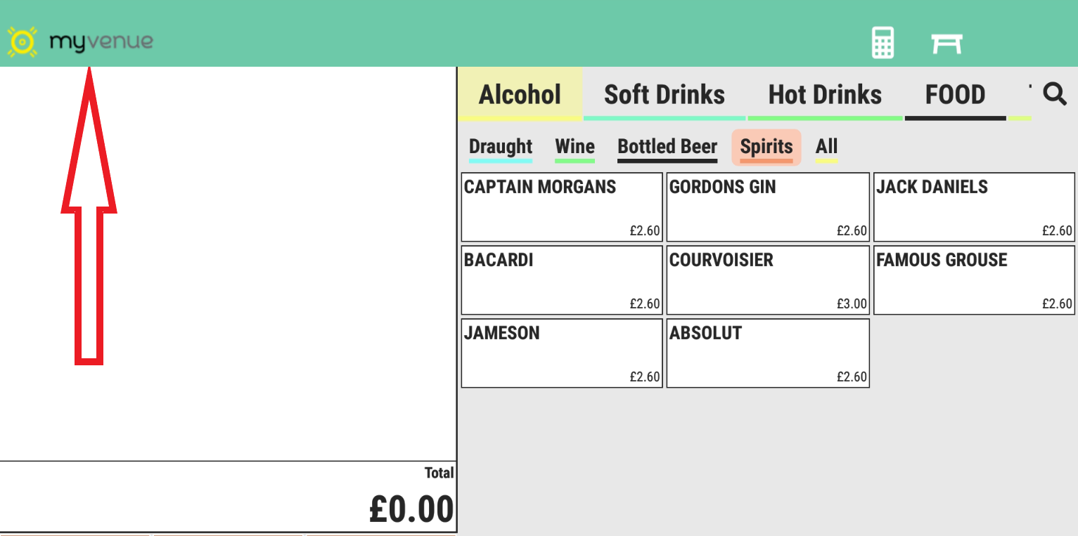Select the Bottled Beer subcategory
The height and width of the screenshot is (536, 1078).
(x=667, y=147)
